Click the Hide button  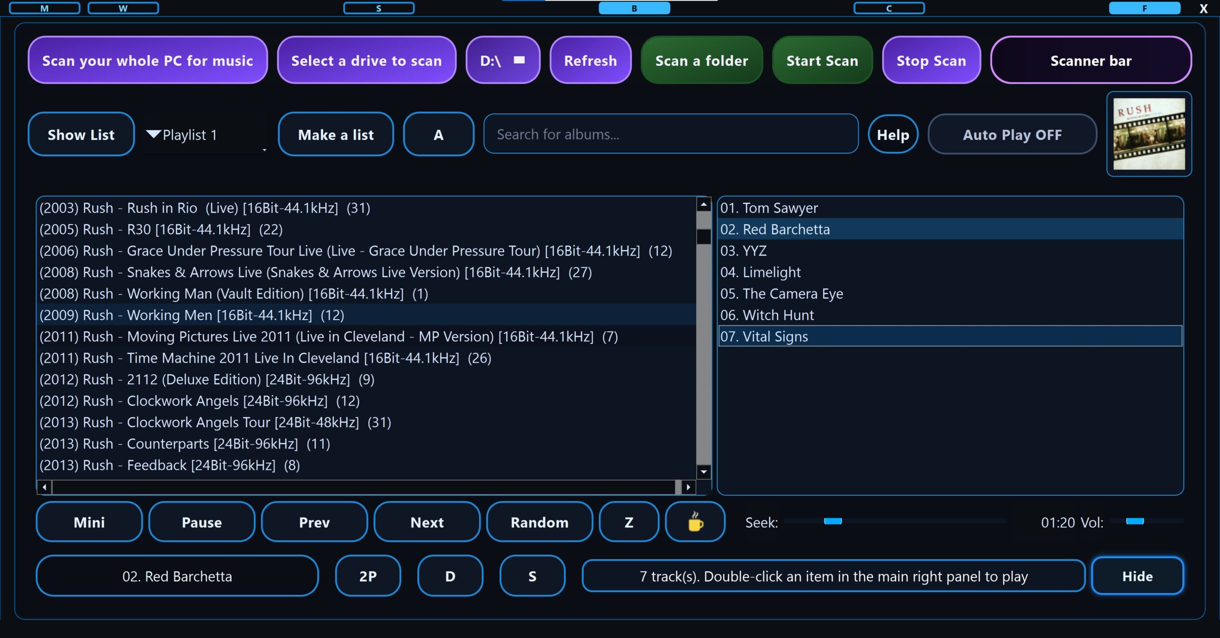[x=1137, y=576]
